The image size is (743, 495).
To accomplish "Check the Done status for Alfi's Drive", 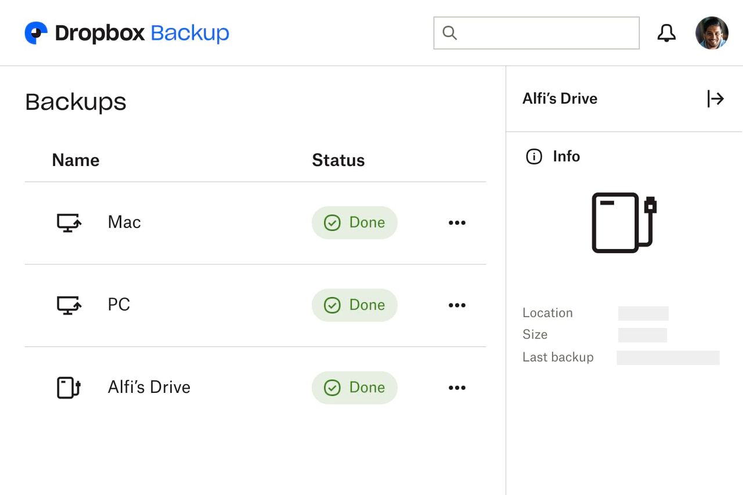I will [354, 387].
